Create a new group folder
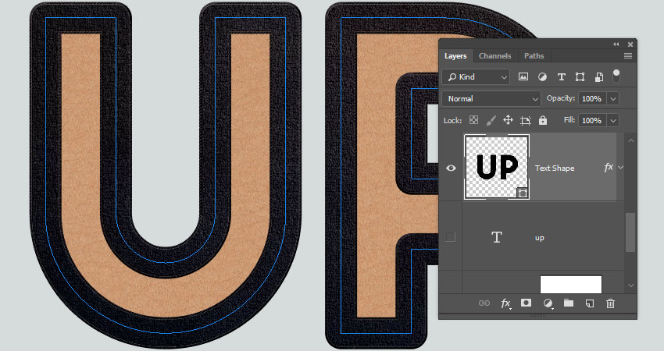 pos(568,303)
